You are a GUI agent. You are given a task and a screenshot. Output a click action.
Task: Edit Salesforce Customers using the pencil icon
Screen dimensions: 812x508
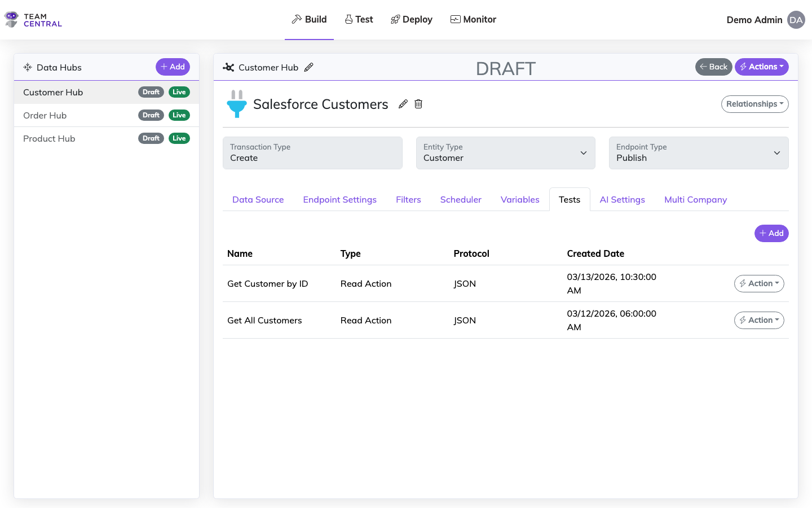point(403,104)
